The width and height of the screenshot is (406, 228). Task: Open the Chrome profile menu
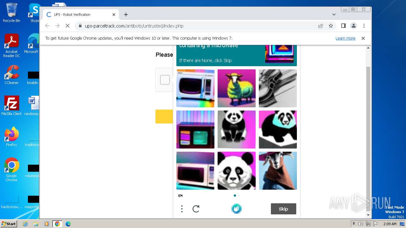(354, 26)
